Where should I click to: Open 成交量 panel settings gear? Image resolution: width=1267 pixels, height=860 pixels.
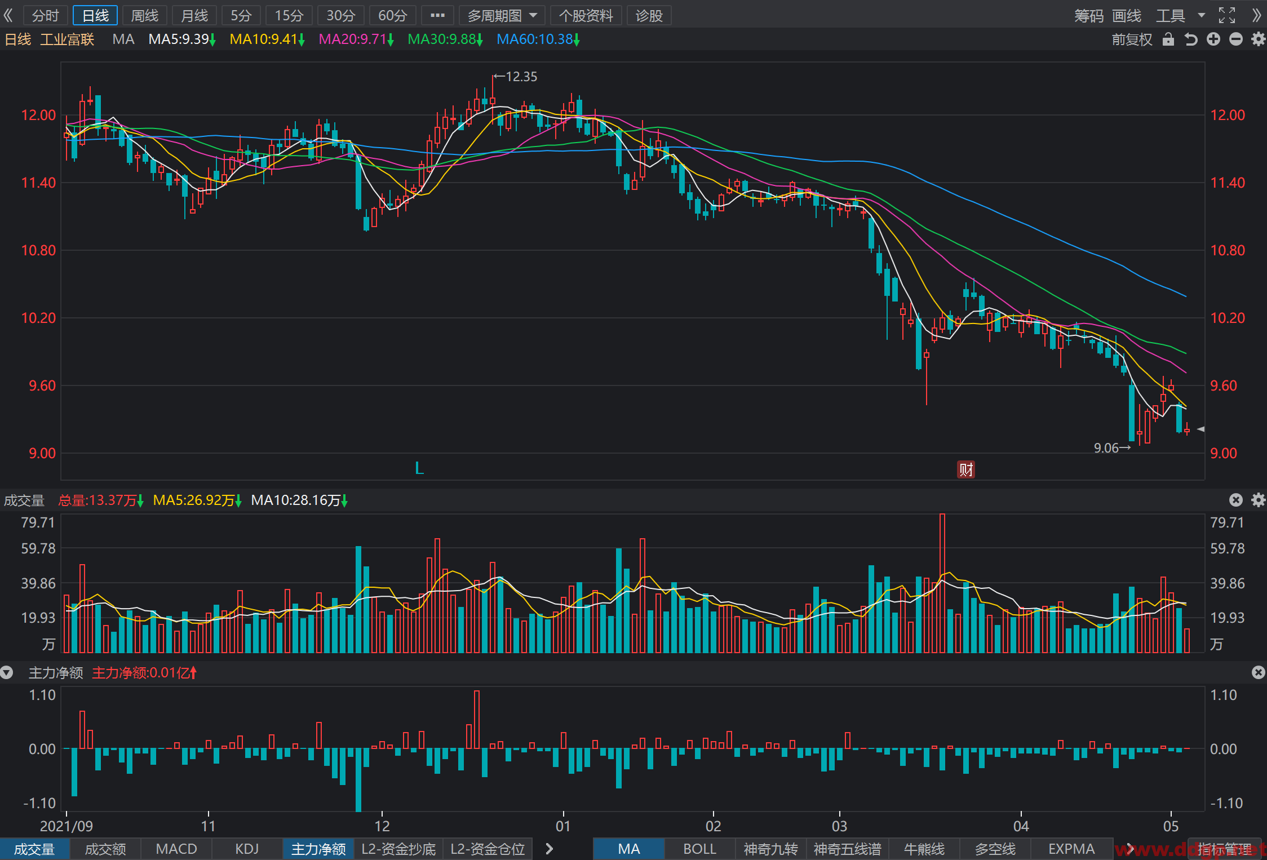click(1258, 500)
